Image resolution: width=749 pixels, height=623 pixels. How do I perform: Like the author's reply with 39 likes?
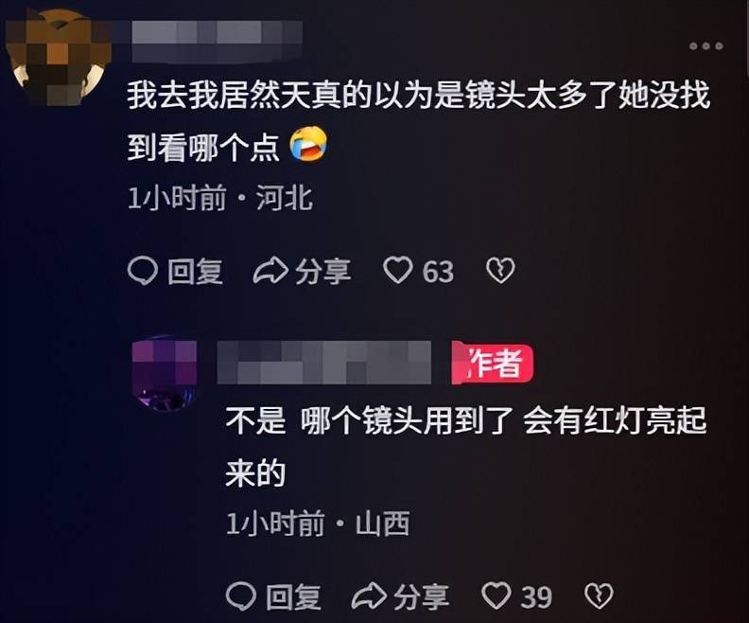[496, 596]
